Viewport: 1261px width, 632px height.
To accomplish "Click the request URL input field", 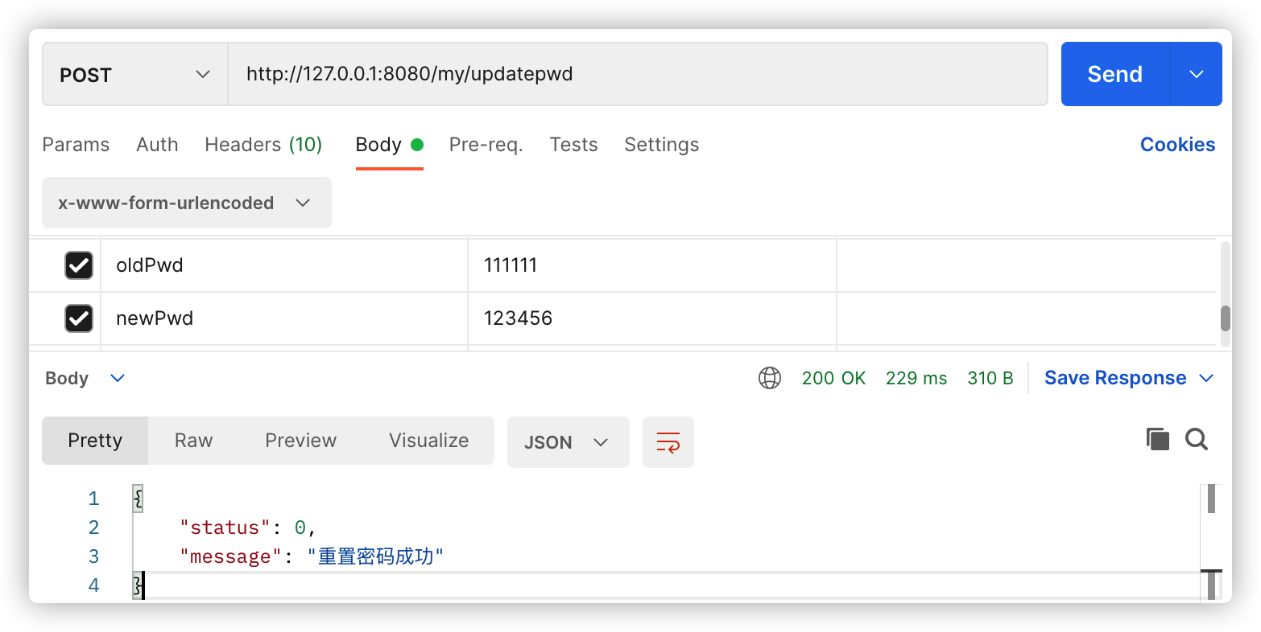I will click(x=638, y=74).
